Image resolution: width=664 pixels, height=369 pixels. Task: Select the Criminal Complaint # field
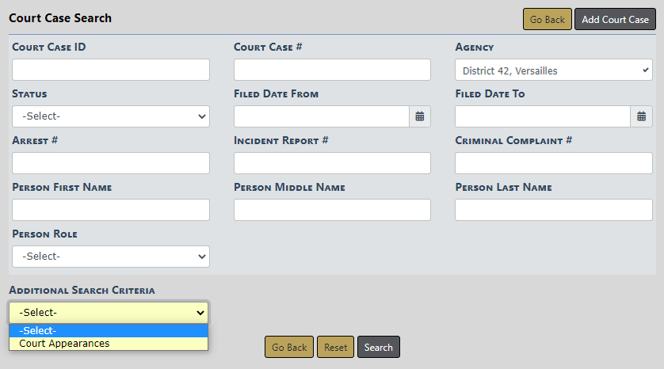pos(554,163)
